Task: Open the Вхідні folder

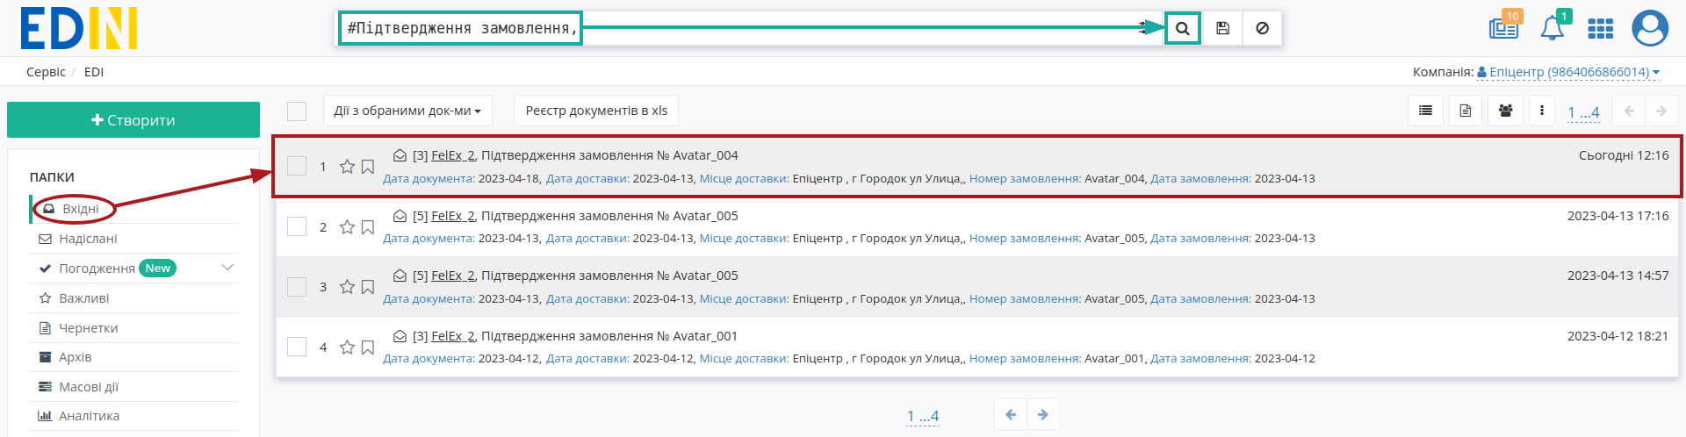Action: [x=80, y=209]
